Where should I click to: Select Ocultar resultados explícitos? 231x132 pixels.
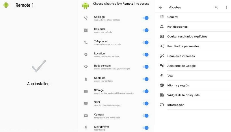(187, 37)
